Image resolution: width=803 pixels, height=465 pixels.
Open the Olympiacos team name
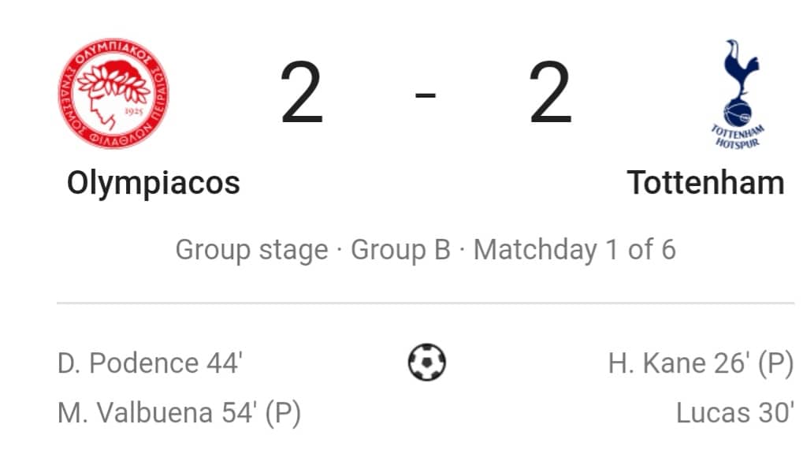(153, 184)
